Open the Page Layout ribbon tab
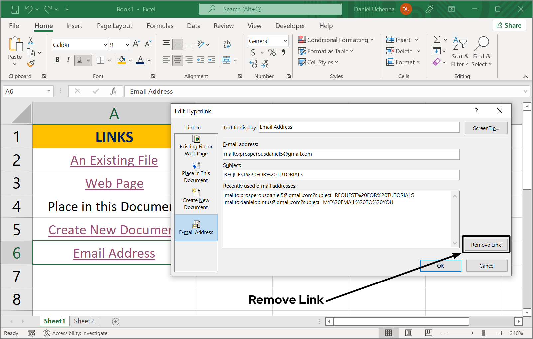 (114, 26)
